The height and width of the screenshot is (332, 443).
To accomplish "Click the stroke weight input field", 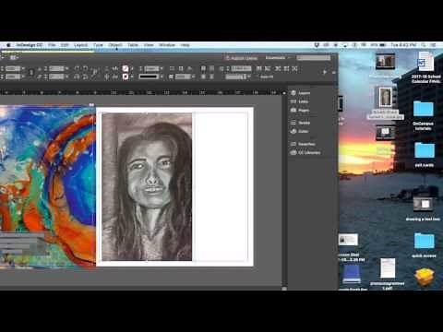I will (151, 68).
